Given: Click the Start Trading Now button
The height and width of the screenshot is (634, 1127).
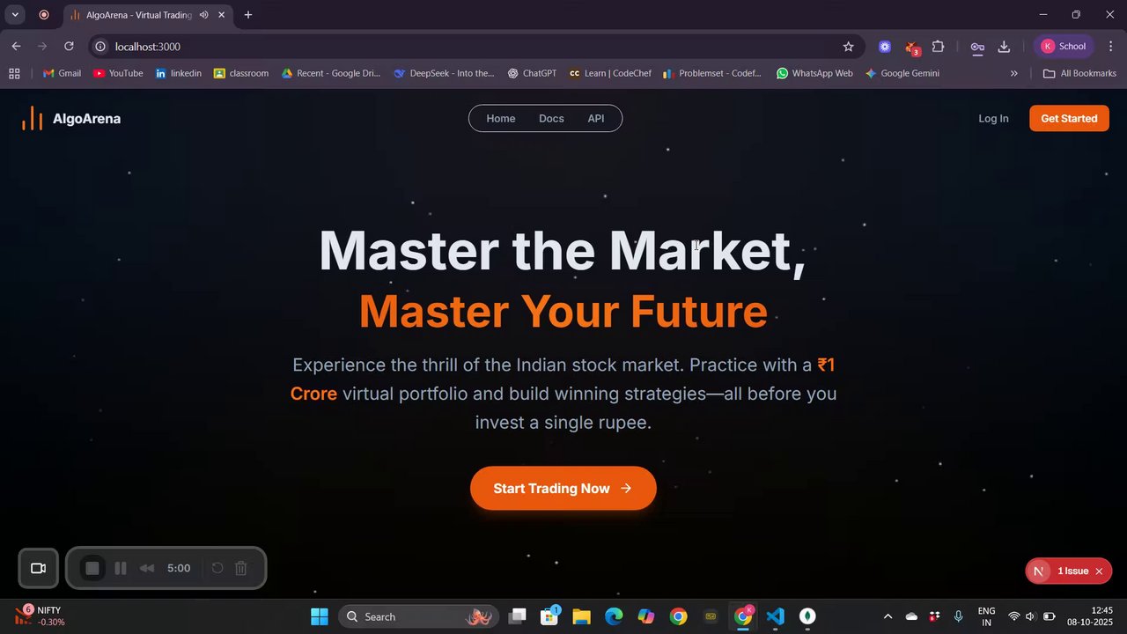Looking at the screenshot, I should [563, 488].
